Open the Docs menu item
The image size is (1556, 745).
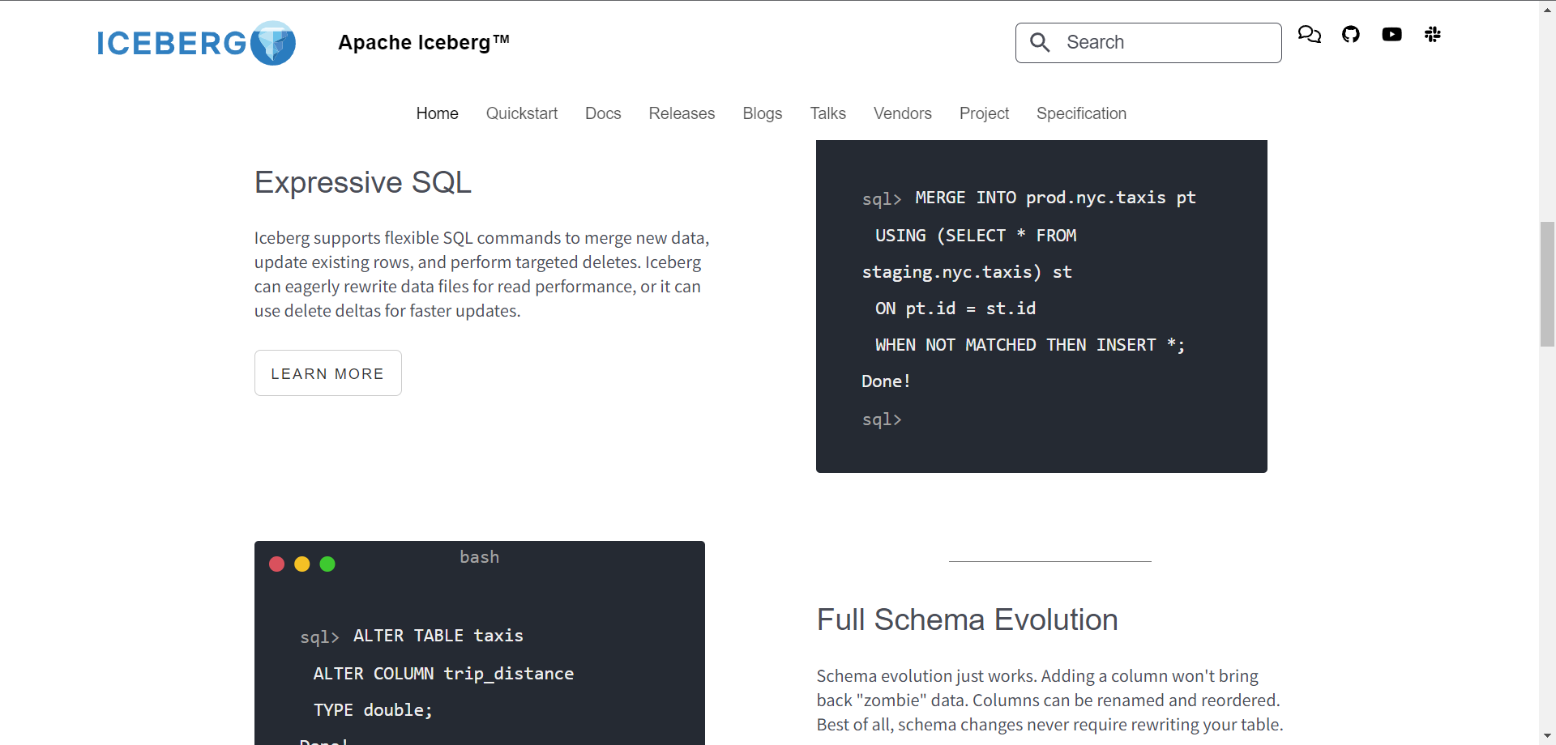click(x=603, y=113)
